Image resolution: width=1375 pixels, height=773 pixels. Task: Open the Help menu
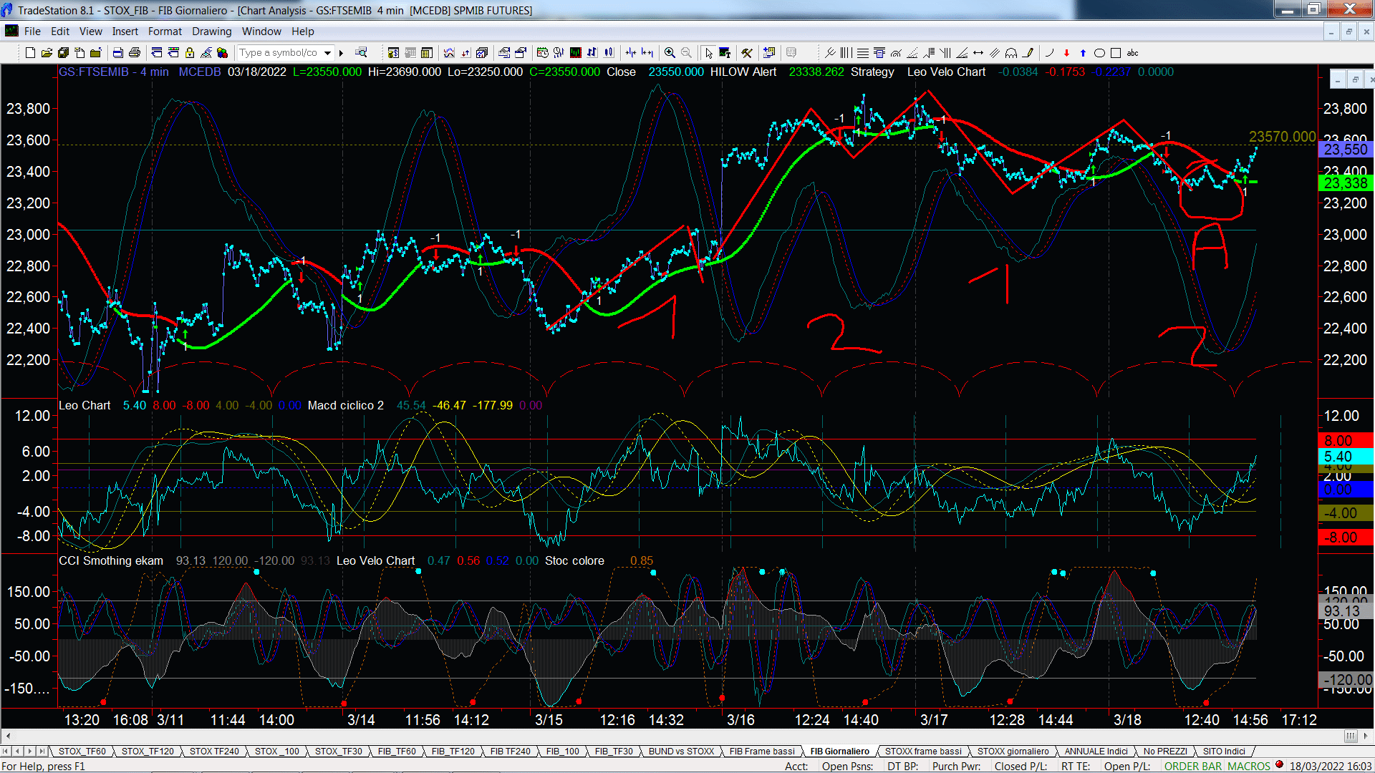[x=303, y=31]
